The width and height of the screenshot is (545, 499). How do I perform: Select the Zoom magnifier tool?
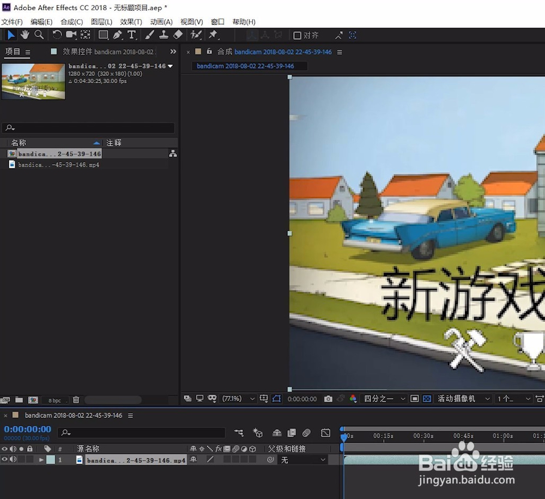point(39,35)
